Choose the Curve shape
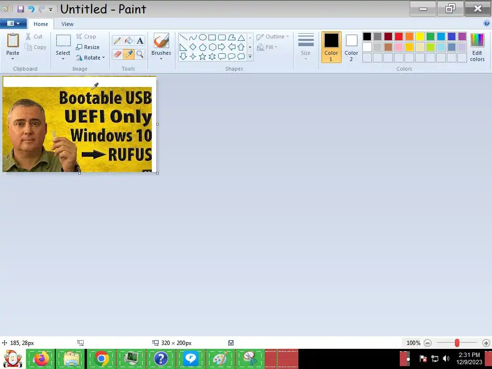Screen dimensions: 492x369 point(193,37)
